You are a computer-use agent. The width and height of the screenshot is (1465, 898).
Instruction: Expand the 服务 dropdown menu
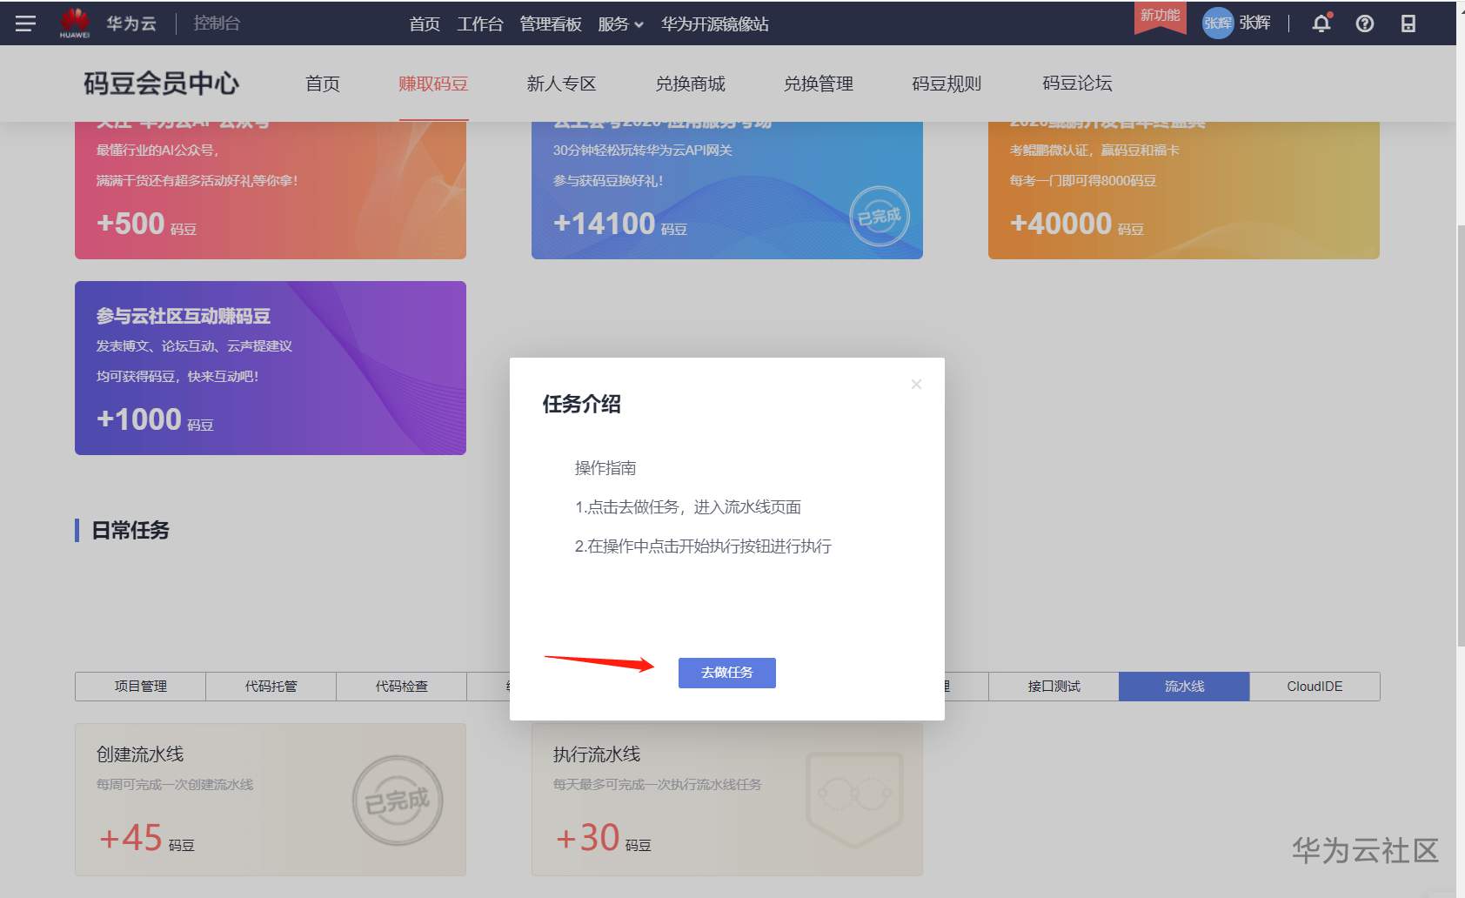[620, 24]
